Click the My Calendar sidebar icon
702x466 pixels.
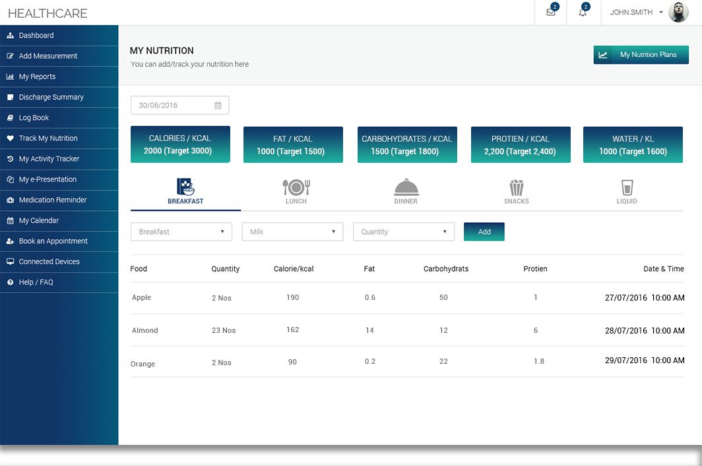(11, 221)
